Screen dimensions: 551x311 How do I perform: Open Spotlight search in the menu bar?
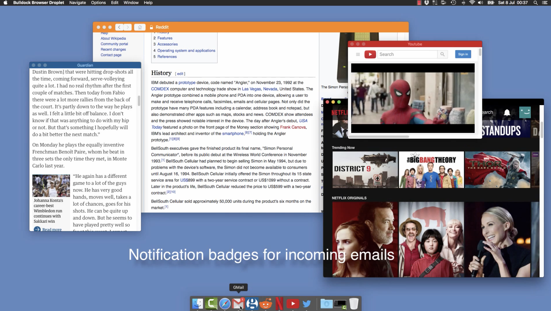tap(535, 3)
